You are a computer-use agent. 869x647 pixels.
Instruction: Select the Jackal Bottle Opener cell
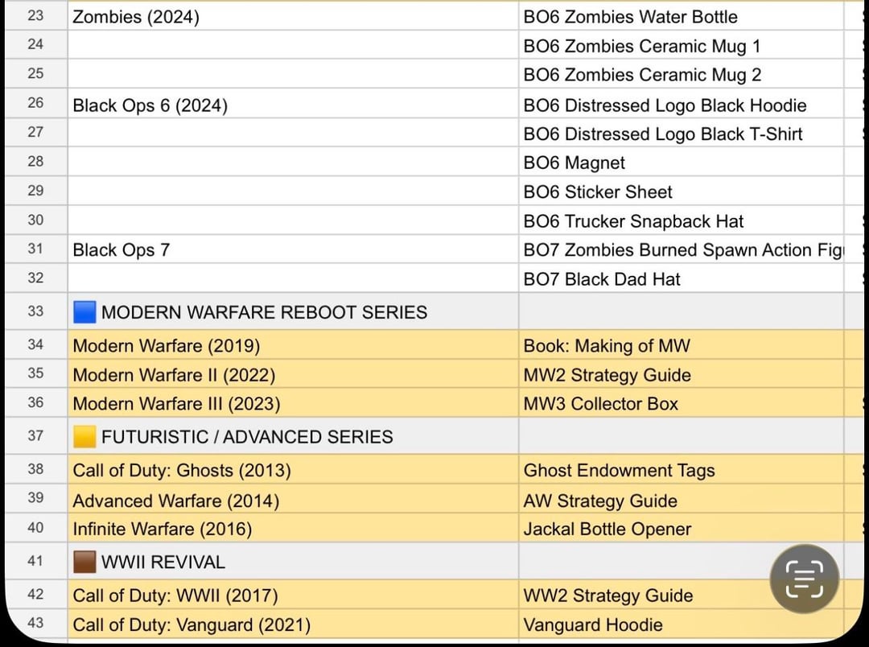682,528
